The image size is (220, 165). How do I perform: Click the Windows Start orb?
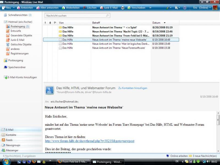pyautogui.click(x=6, y=162)
